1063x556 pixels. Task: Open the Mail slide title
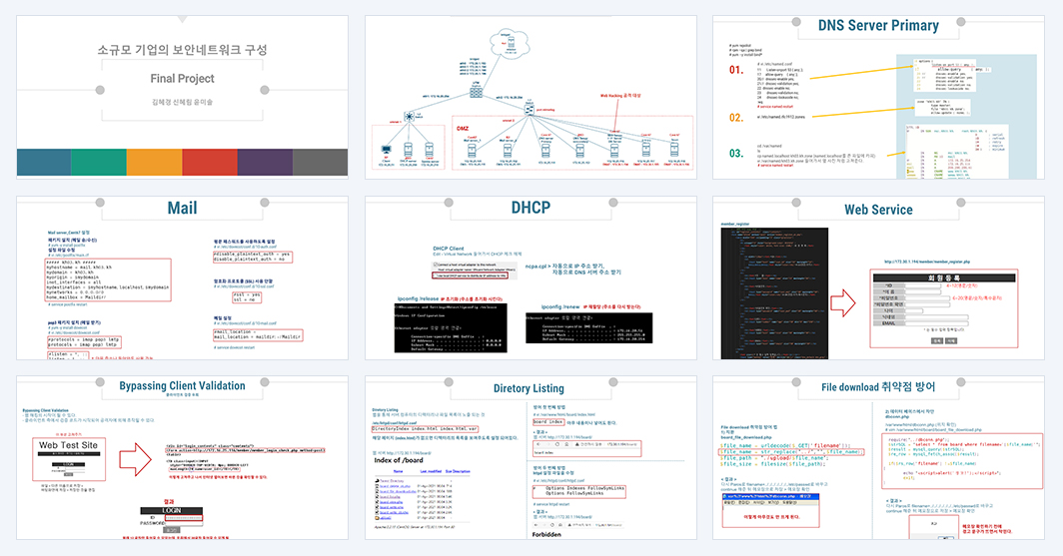tap(183, 208)
